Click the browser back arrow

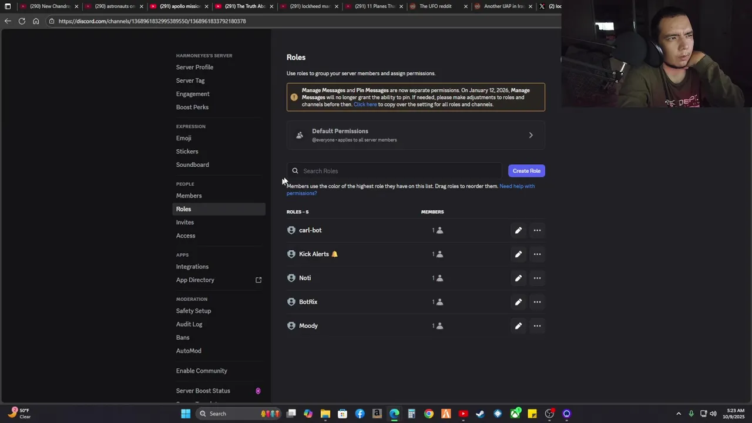(7, 21)
